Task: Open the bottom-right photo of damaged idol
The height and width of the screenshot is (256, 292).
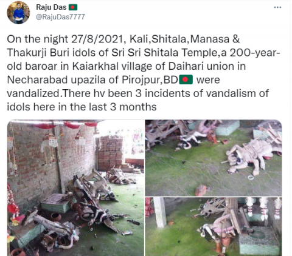Action: pyautogui.click(x=214, y=227)
